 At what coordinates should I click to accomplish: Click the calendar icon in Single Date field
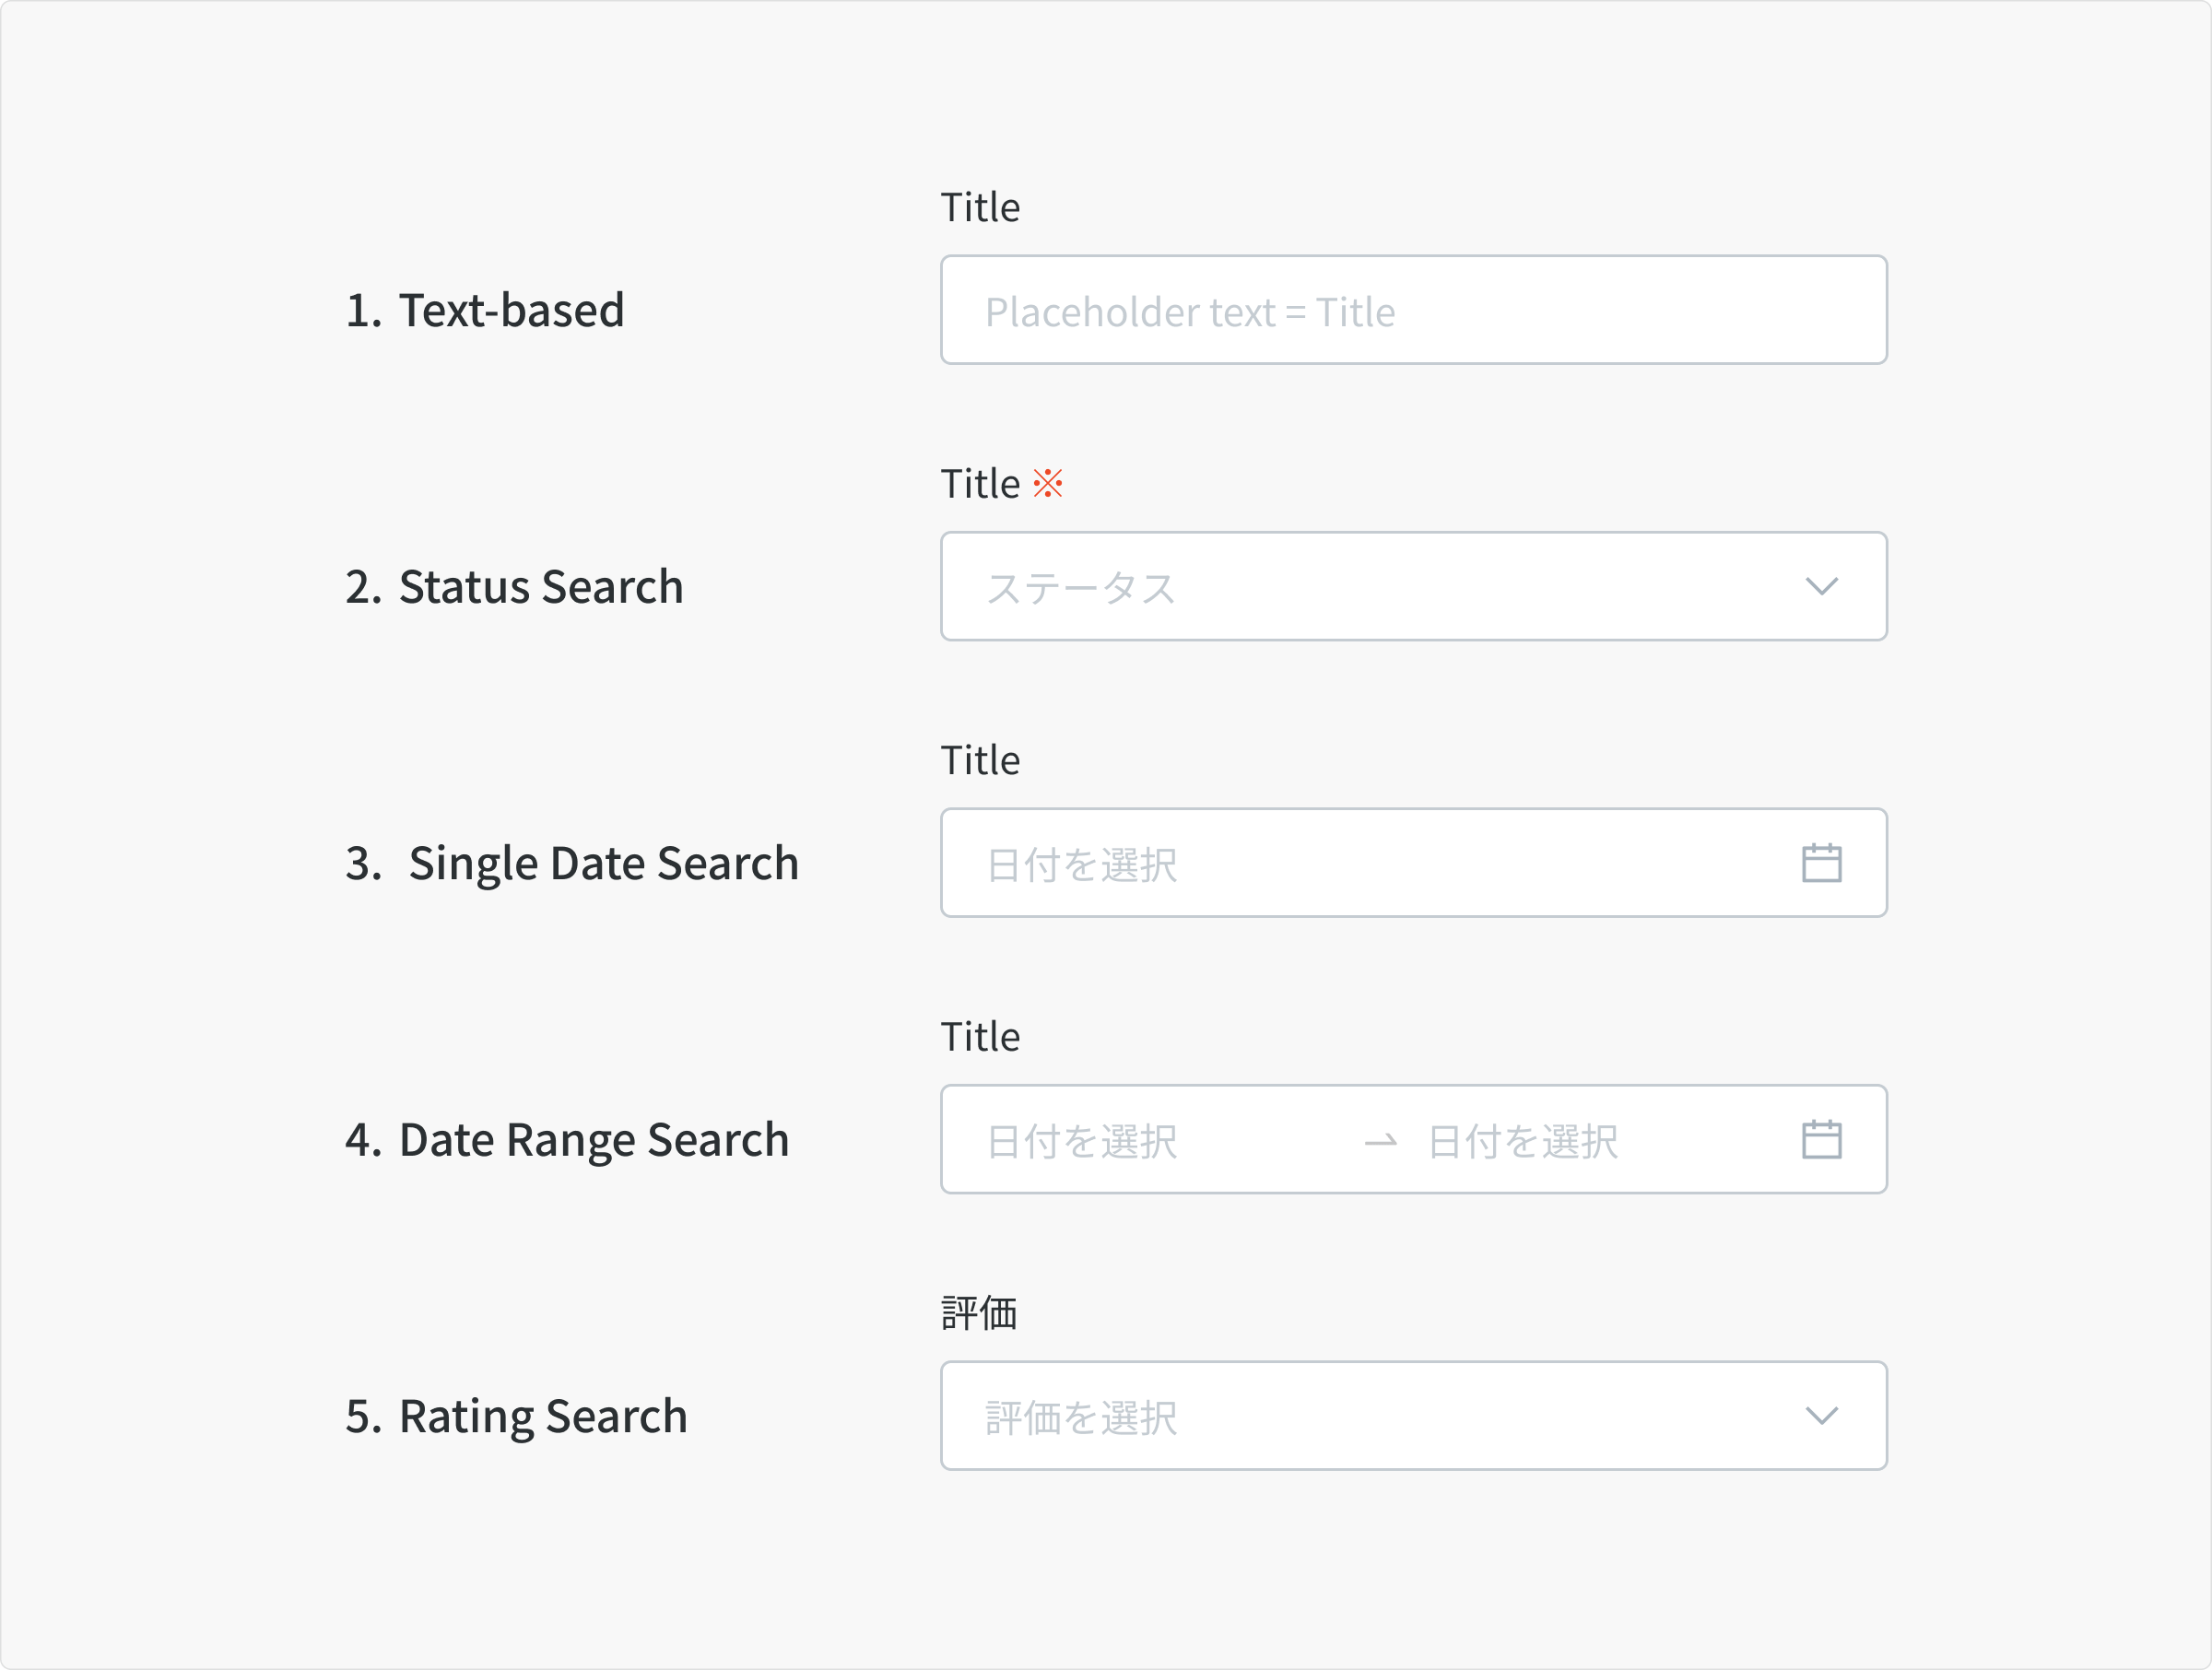[x=1822, y=863]
